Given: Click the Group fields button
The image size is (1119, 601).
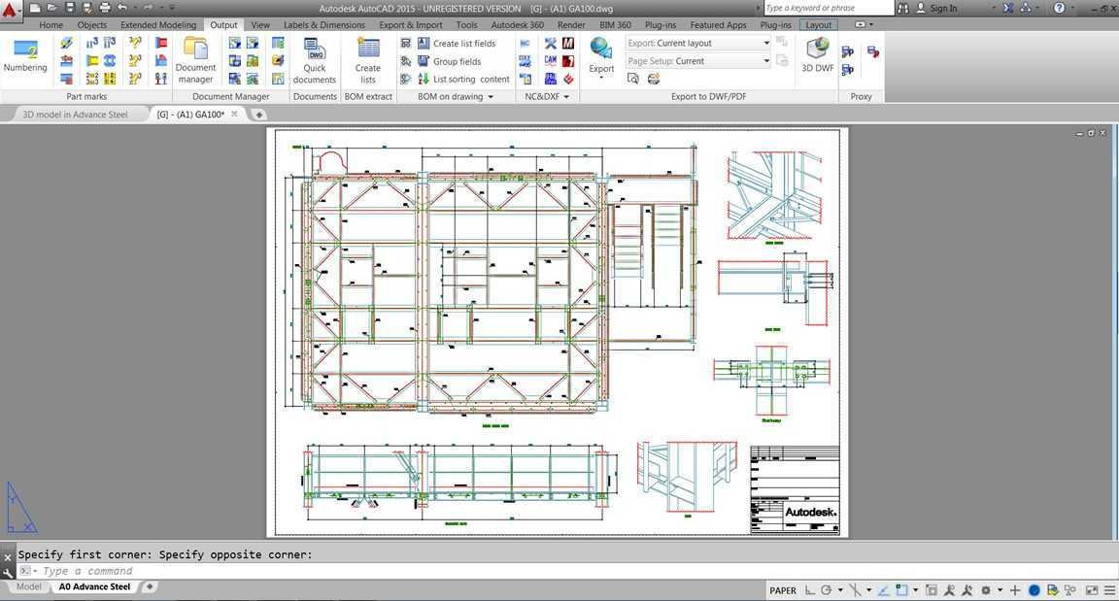Looking at the screenshot, I should click(457, 61).
